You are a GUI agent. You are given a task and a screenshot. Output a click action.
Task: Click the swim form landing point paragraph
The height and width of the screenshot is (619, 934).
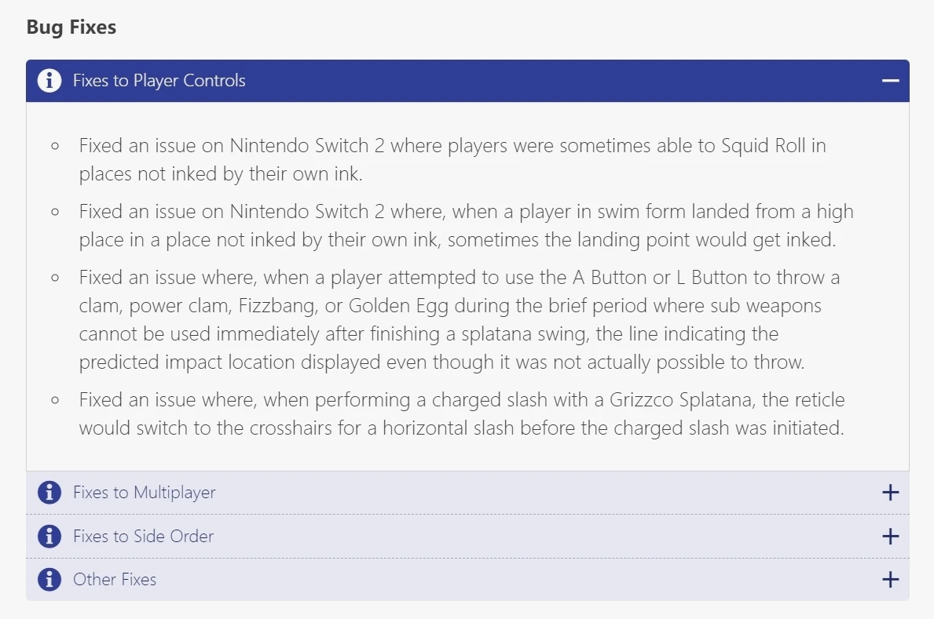pyautogui.click(x=465, y=226)
